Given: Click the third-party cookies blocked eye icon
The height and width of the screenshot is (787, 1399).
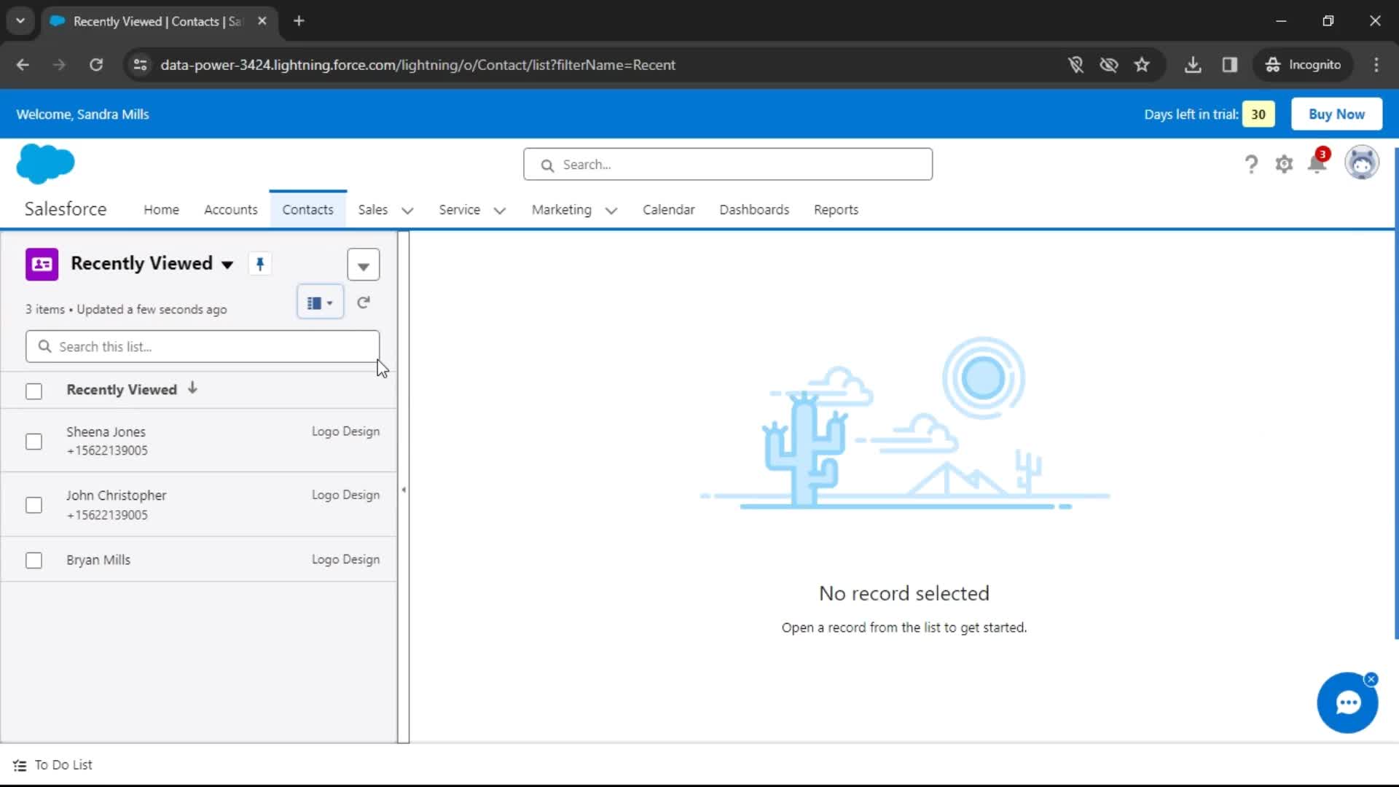Looking at the screenshot, I should coord(1109,65).
